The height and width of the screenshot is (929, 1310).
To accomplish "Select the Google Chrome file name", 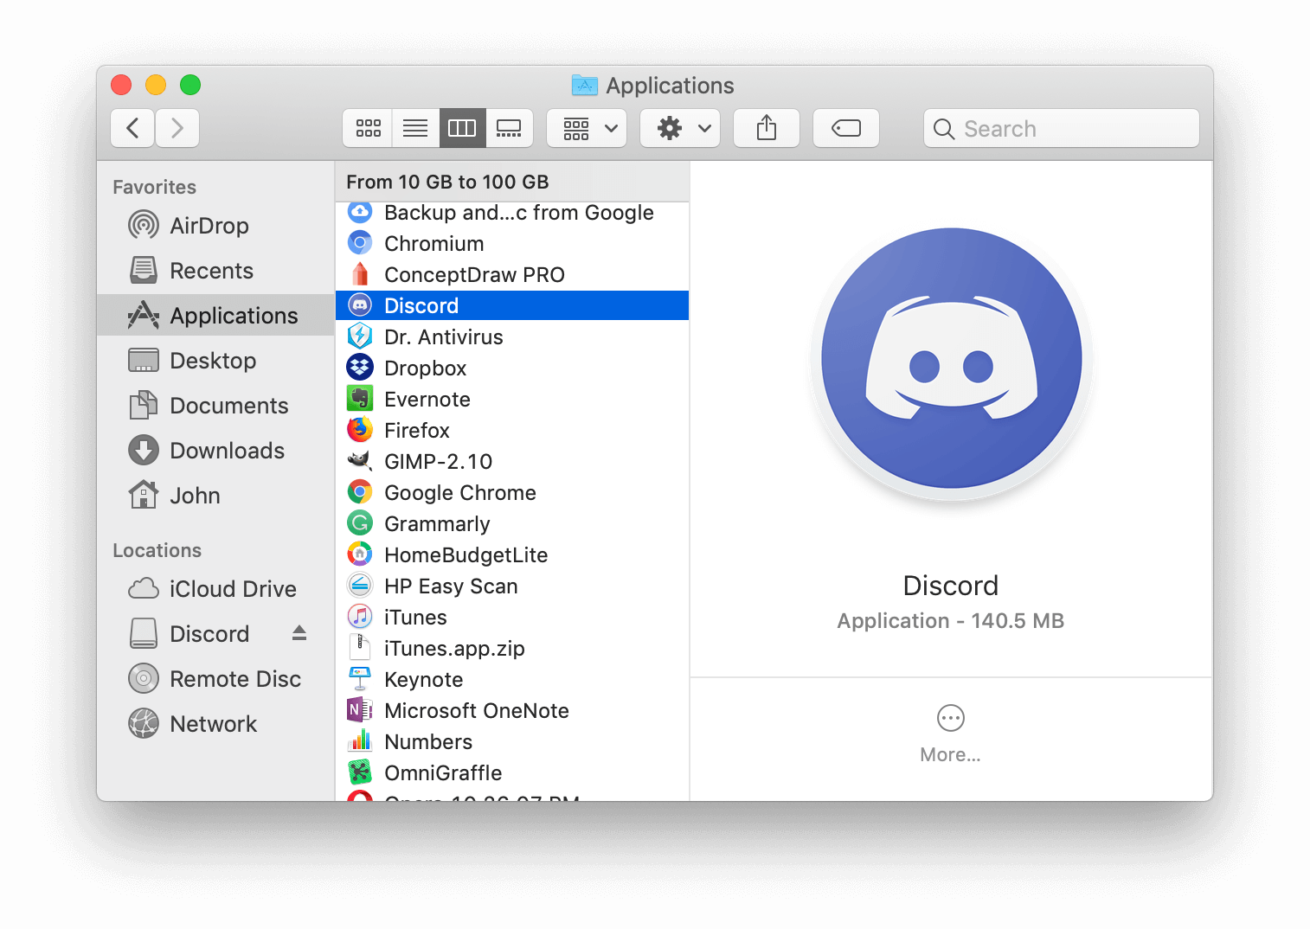I will pos(460,493).
